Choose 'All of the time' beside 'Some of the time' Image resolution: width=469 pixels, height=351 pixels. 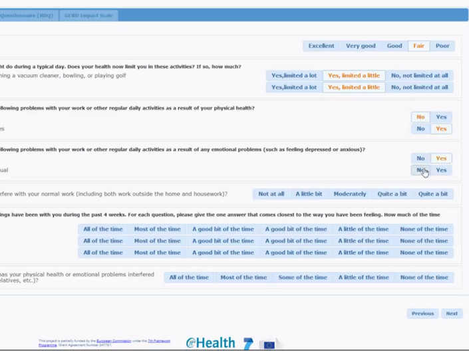coord(189,277)
